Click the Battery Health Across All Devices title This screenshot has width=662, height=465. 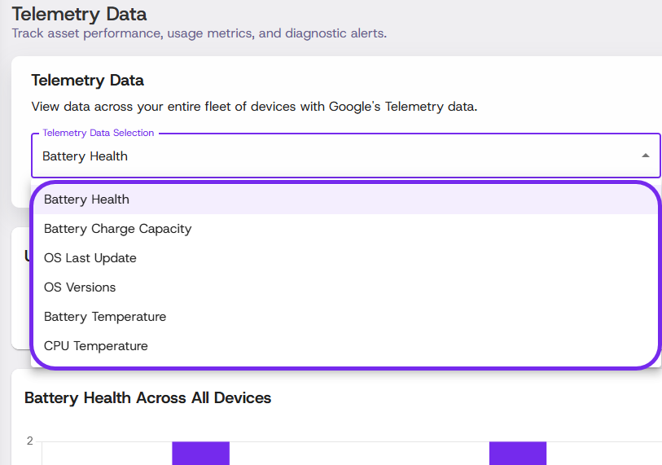tap(147, 397)
